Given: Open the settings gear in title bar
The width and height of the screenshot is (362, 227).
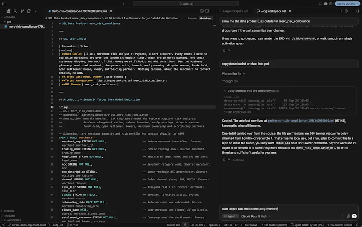Looking at the screenshot, I should click(x=331, y=4).
